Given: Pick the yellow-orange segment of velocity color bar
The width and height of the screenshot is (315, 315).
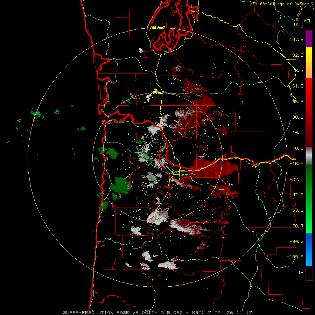Looking at the screenshot, I should [309, 62].
